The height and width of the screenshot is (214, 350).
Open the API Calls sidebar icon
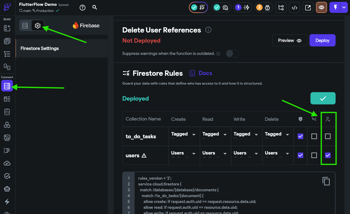coord(7,125)
